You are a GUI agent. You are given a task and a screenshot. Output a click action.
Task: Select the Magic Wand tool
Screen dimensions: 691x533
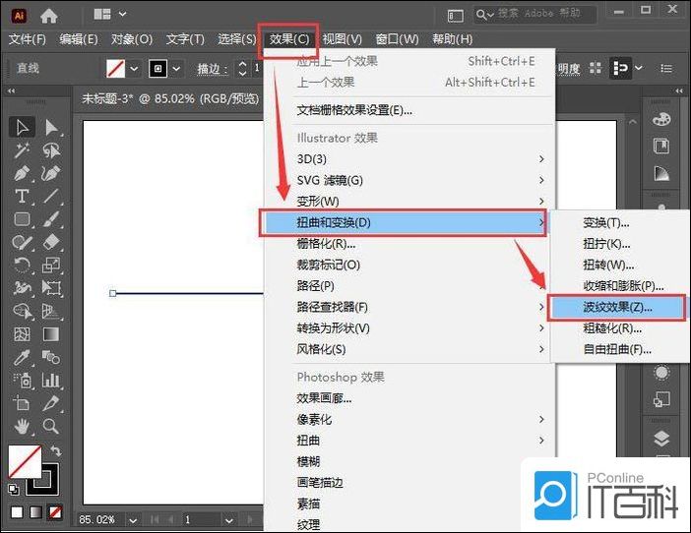coord(22,150)
